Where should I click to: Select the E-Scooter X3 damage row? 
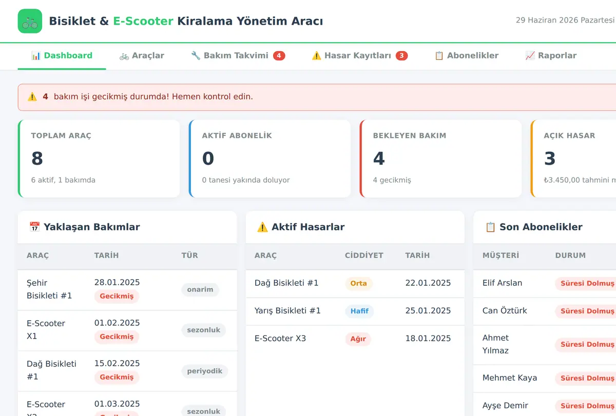tap(355, 339)
